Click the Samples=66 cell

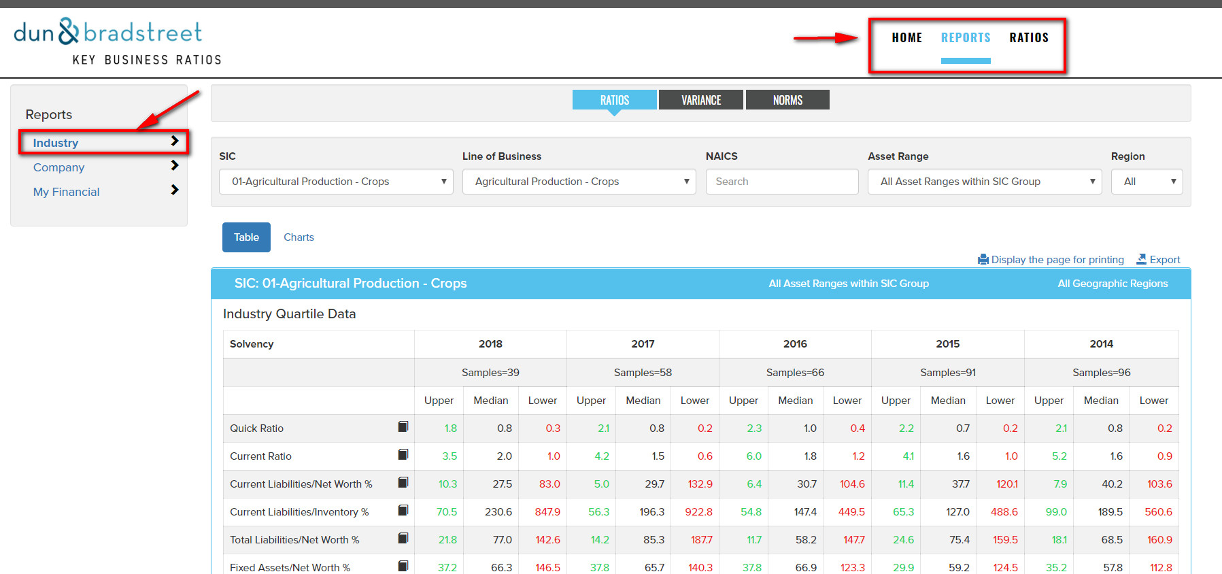pyautogui.click(x=795, y=373)
